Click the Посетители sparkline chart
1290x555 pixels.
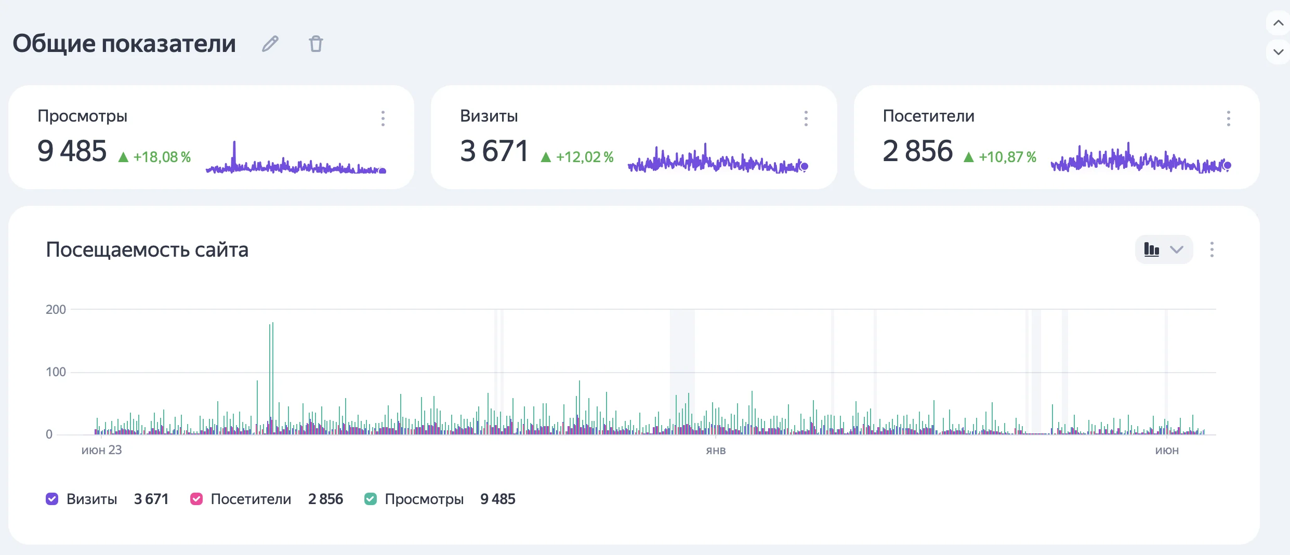pos(1141,157)
